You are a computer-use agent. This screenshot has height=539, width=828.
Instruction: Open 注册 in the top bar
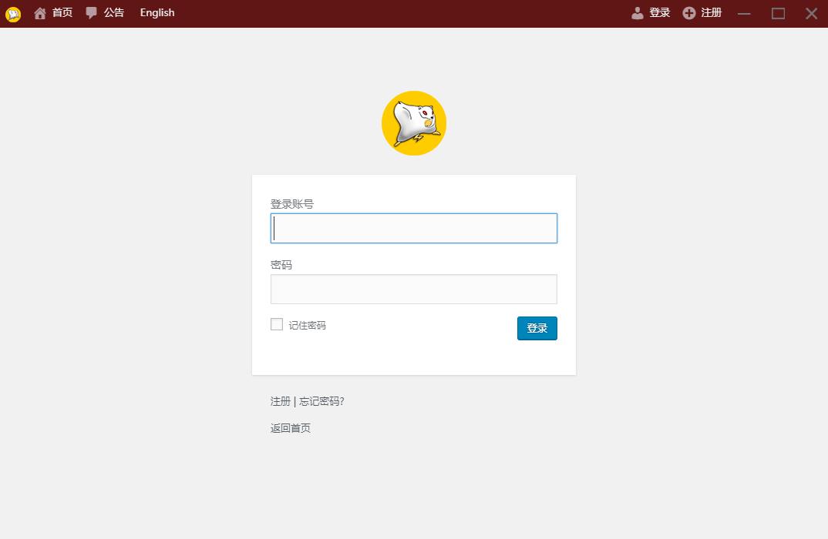pos(712,12)
